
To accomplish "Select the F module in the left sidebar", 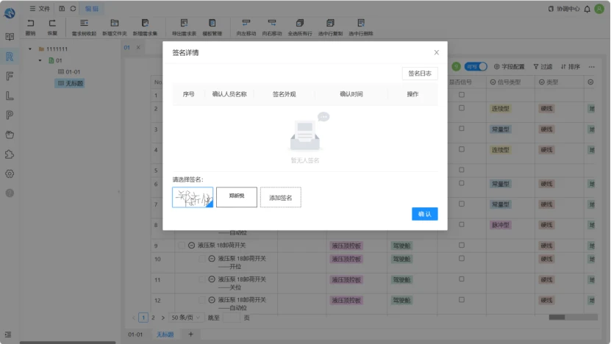I will click(x=10, y=76).
